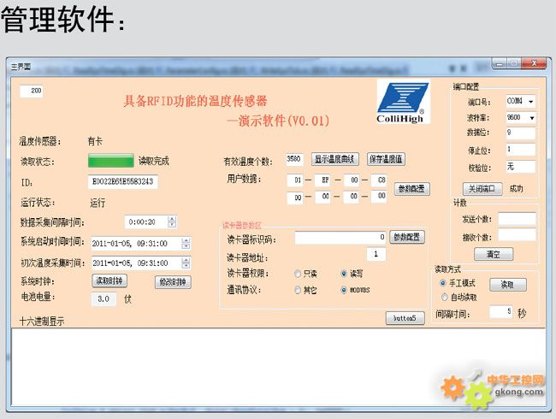Open the COM4 port number dropdown
Viewport: 556px width, 419px height.
pos(531,101)
